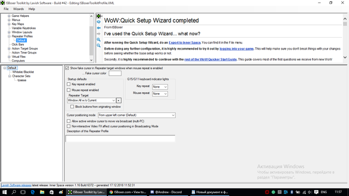This screenshot has width=349, height=196.
Task: Open the Lavish Software releases link
Action: click(16, 185)
